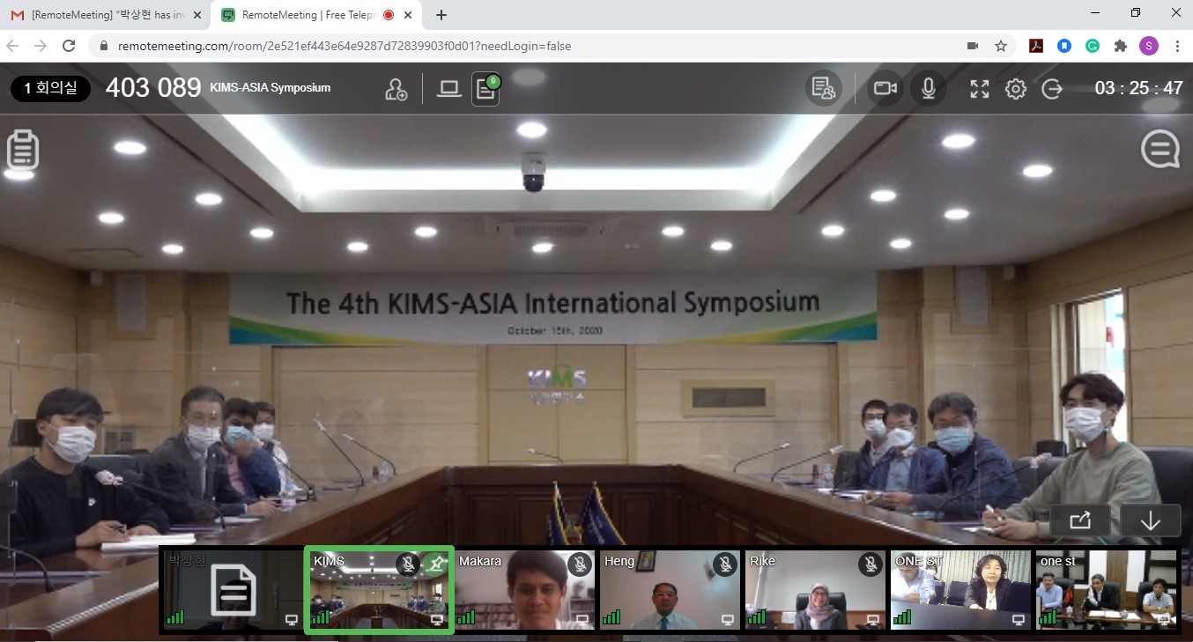Screen dimensions: 1193x642
Task: Open the Adobe Acrobat extension
Action: (1036, 46)
